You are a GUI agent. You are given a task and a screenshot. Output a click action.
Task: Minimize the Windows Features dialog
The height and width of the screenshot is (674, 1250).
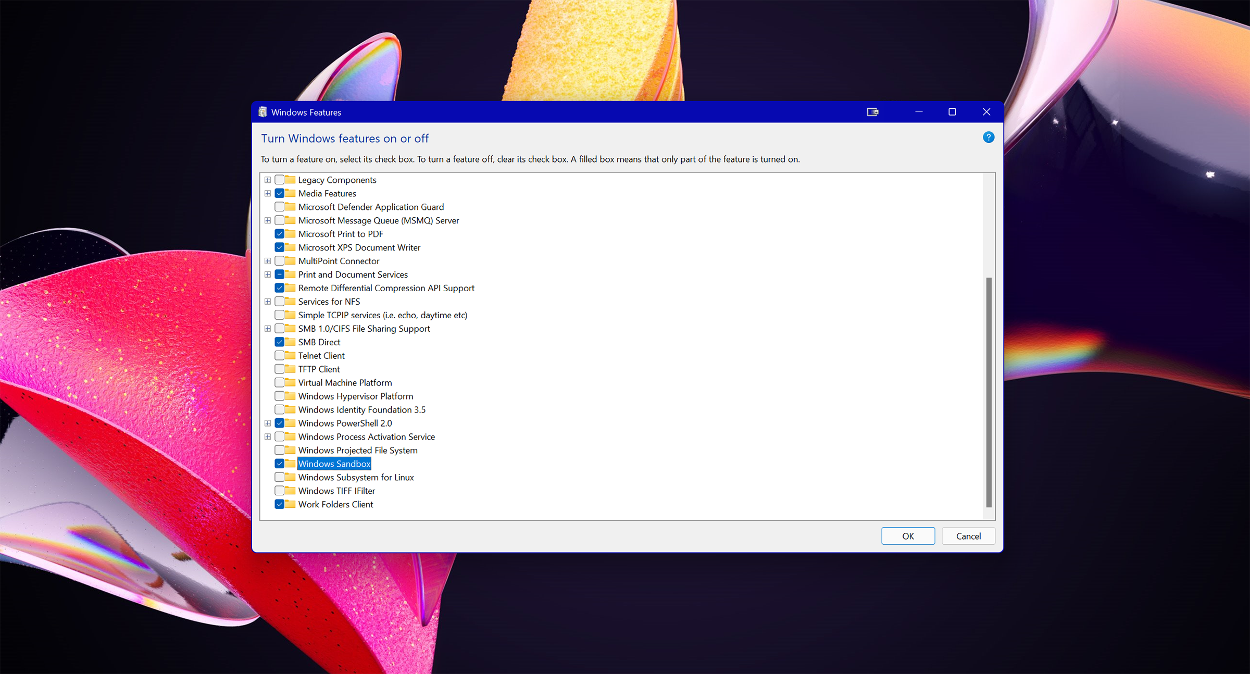click(x=919, y=112)
